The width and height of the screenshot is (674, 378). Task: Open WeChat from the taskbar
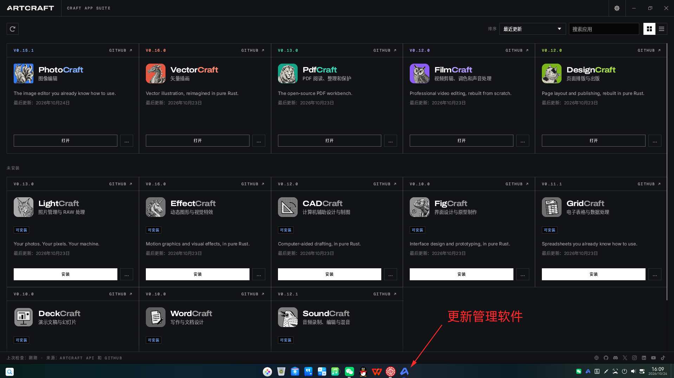pyautogui.click(x=349, y=371)
